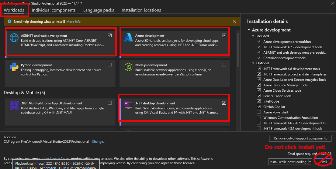Enable .NET Framework 4.8.1 development tools

(x=259, y=128)
